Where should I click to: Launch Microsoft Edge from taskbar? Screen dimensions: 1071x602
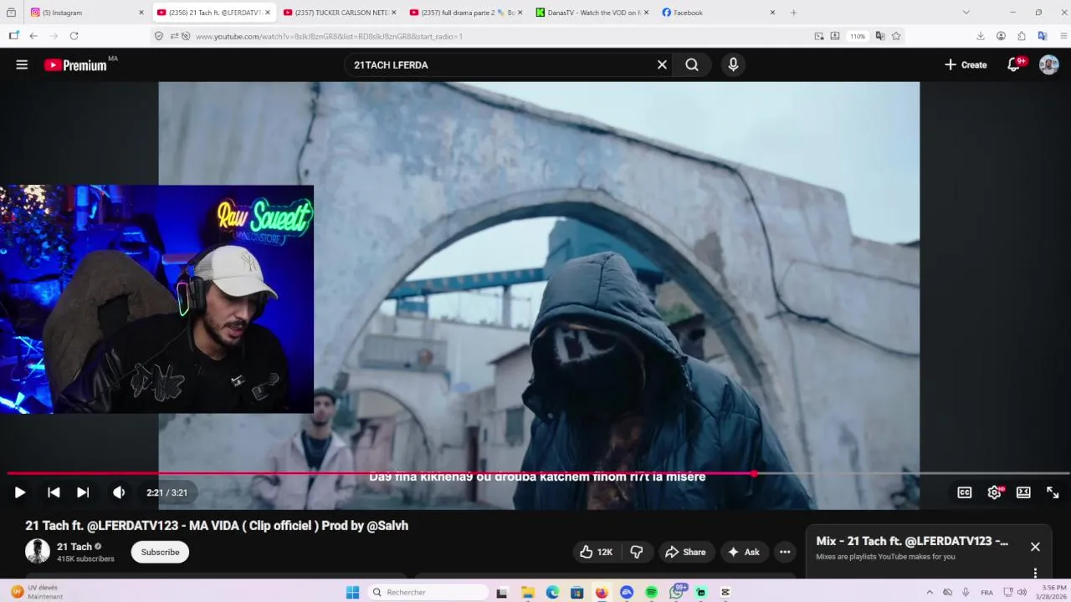click(552, 592)
